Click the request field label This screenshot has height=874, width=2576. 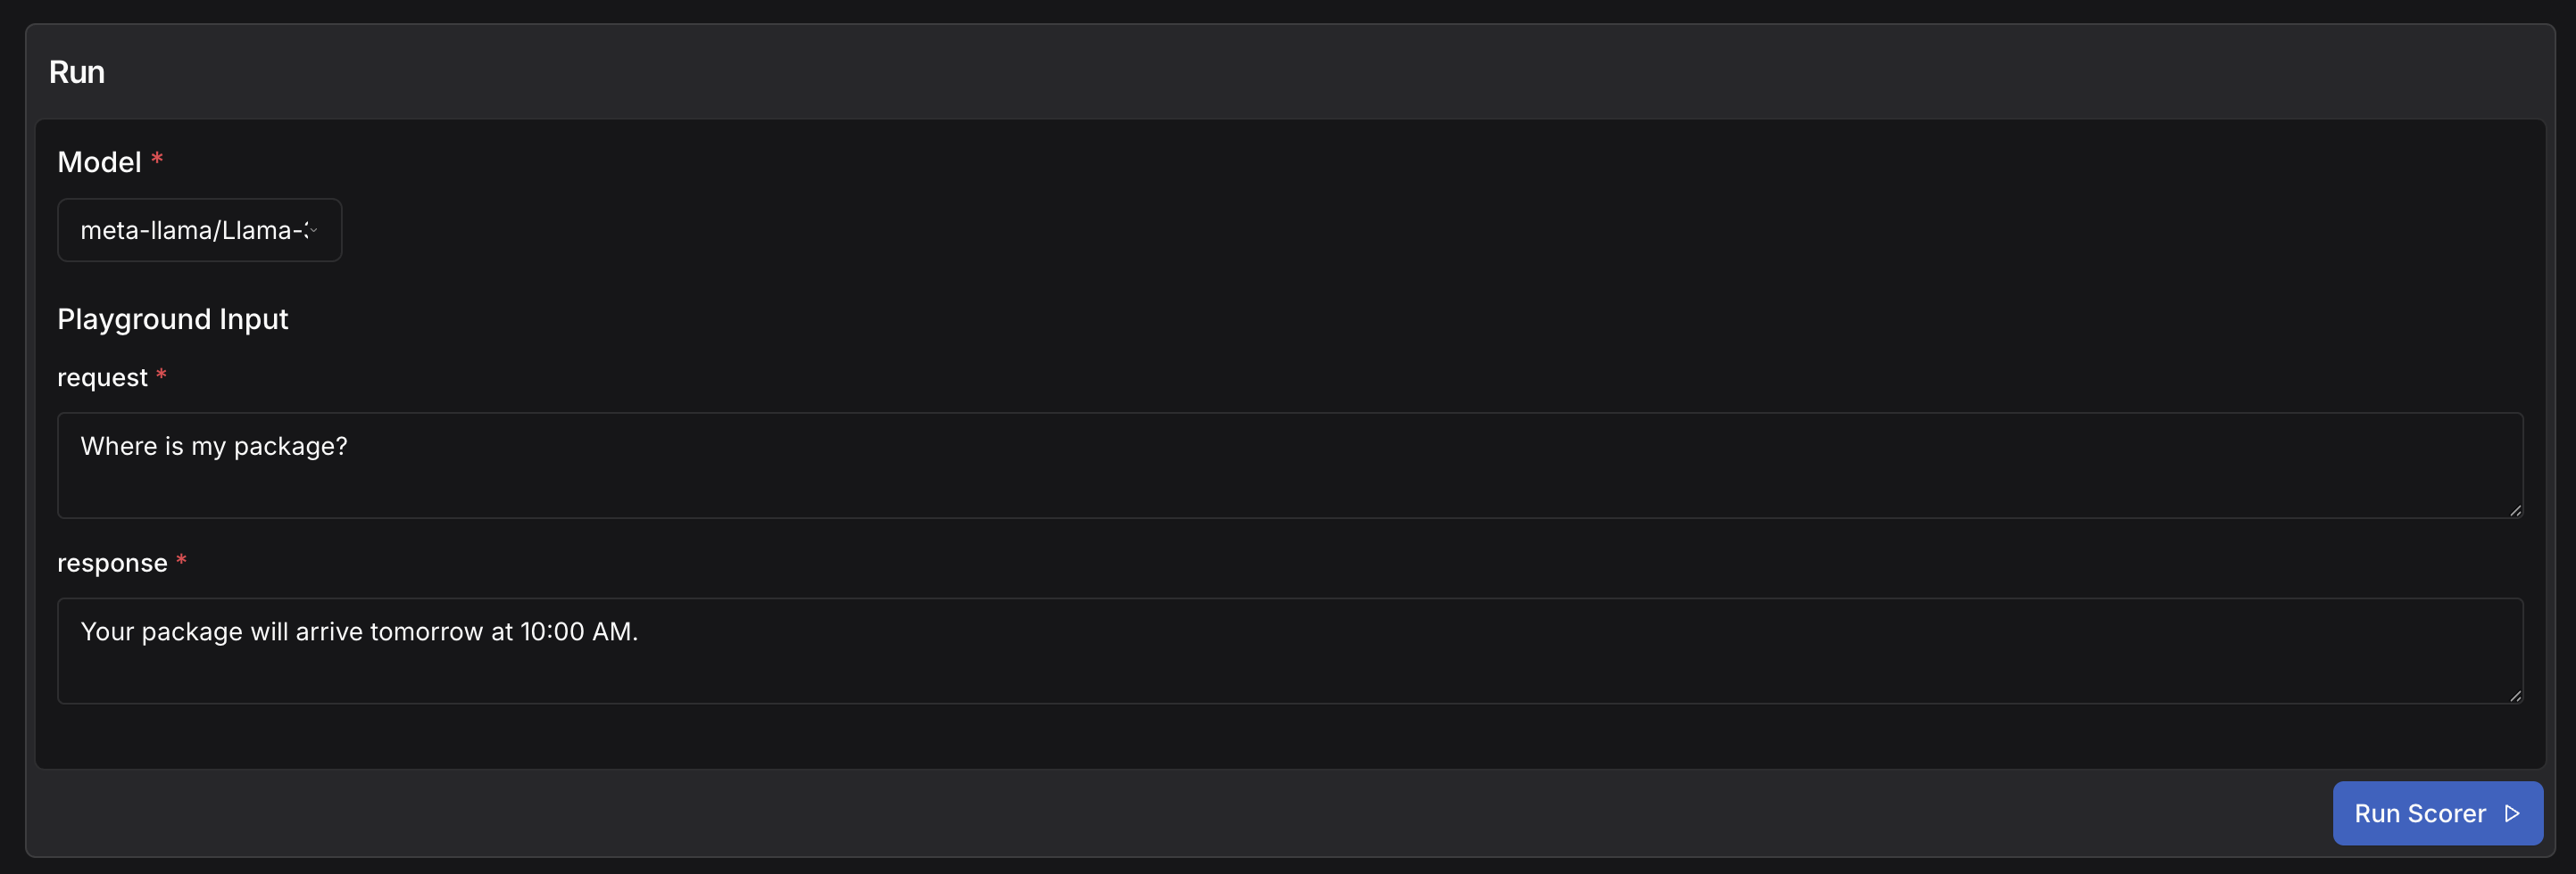102,377
